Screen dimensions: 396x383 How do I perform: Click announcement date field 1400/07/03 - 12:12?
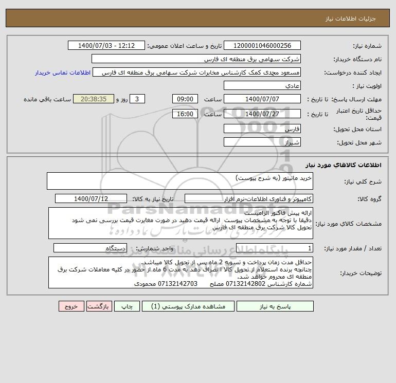[106, 45]
